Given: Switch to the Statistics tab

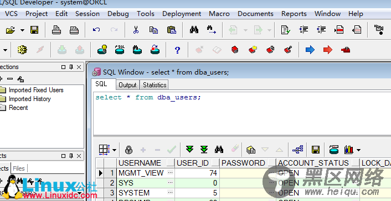Looking at the screenshot, I should pyautogui.click(x=155, y=85).
